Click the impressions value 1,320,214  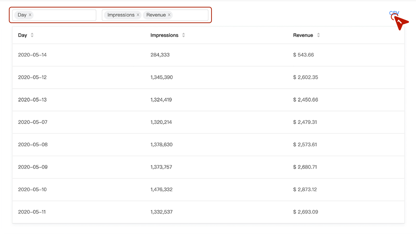[161, 122]
